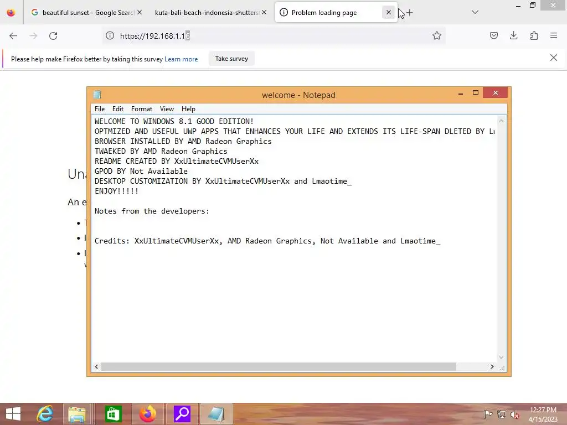Viewport: 567px width, 425px height.
Task: Open the Notepad Format menu
Action: point(142,109)
